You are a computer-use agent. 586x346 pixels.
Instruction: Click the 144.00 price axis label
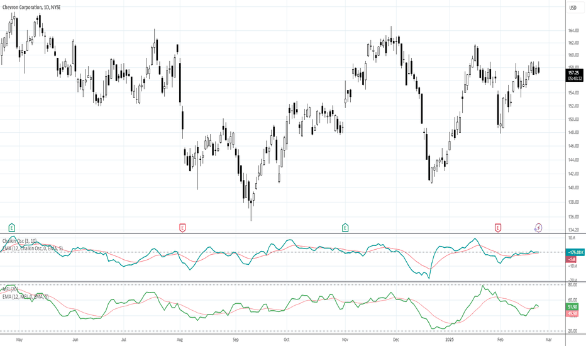tap(573, 160)
